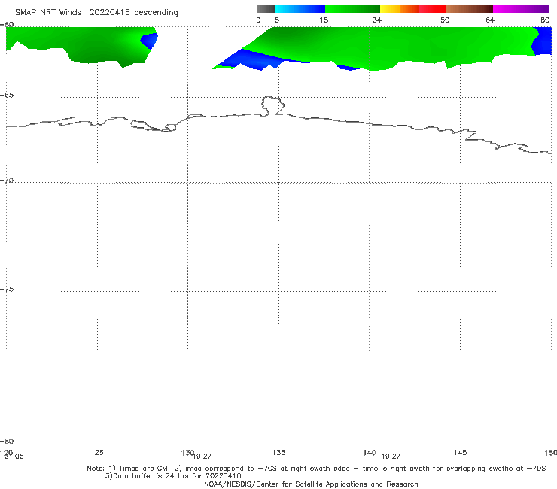The height and width of the screenshot is (489, 557).
Task: Click the colorbar label '18'
Action: coord(324,20)
